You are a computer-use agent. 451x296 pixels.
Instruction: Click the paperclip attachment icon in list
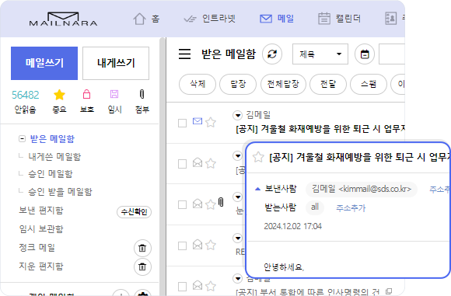[x=221, y=202]
